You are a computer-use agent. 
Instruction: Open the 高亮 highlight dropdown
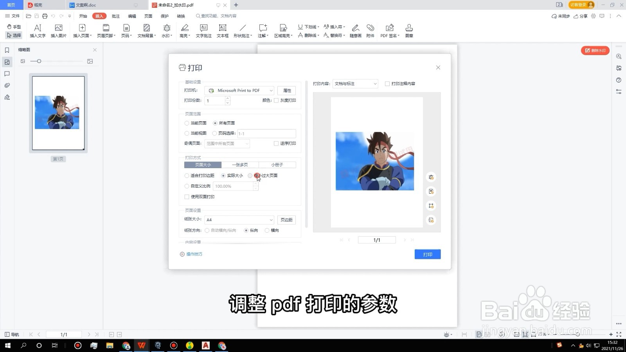coord(185,31)
